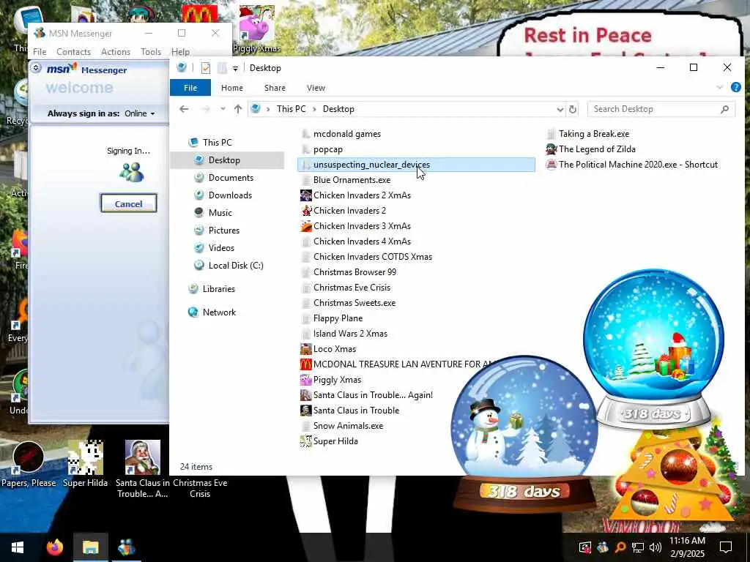Click the Search Desktop field

pos(661,109)
